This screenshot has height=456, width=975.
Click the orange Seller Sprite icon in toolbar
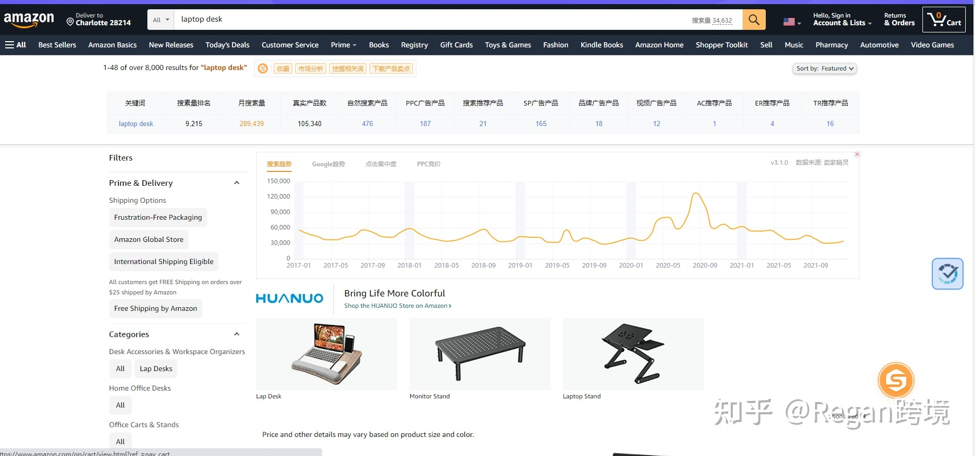263,68
